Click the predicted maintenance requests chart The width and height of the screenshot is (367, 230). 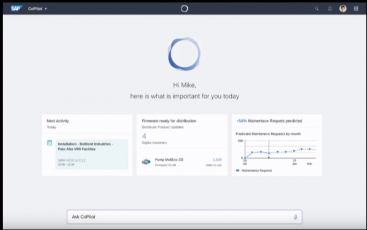277,152
